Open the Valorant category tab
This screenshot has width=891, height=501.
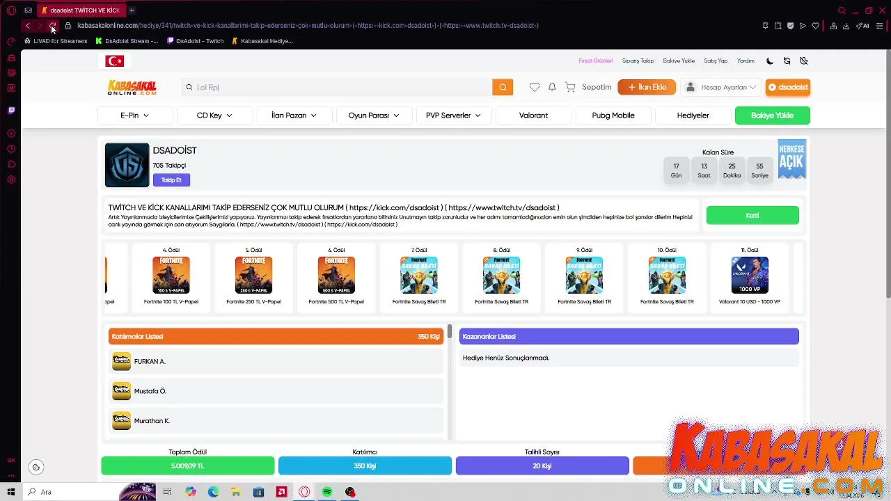(533, 116)
